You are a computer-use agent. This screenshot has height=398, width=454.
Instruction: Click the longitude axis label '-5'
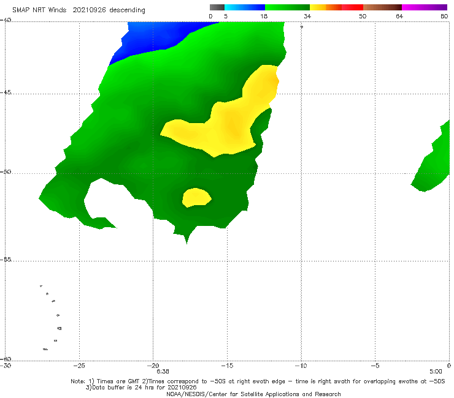tap(375, 366)
